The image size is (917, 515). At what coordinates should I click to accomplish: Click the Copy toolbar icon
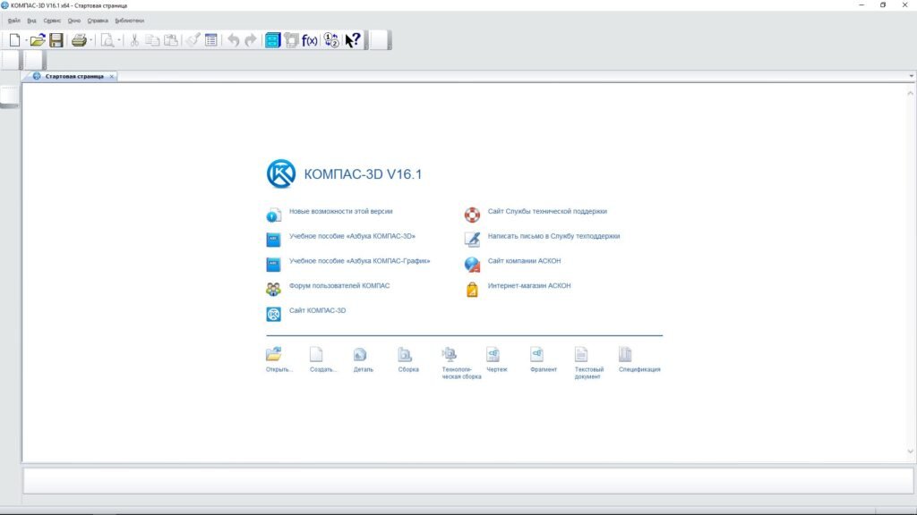[152, 40]
